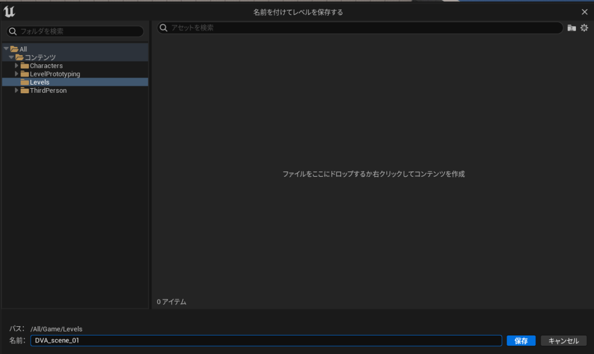Expand the LevelPrototyping folder arrow

[17, 74]
